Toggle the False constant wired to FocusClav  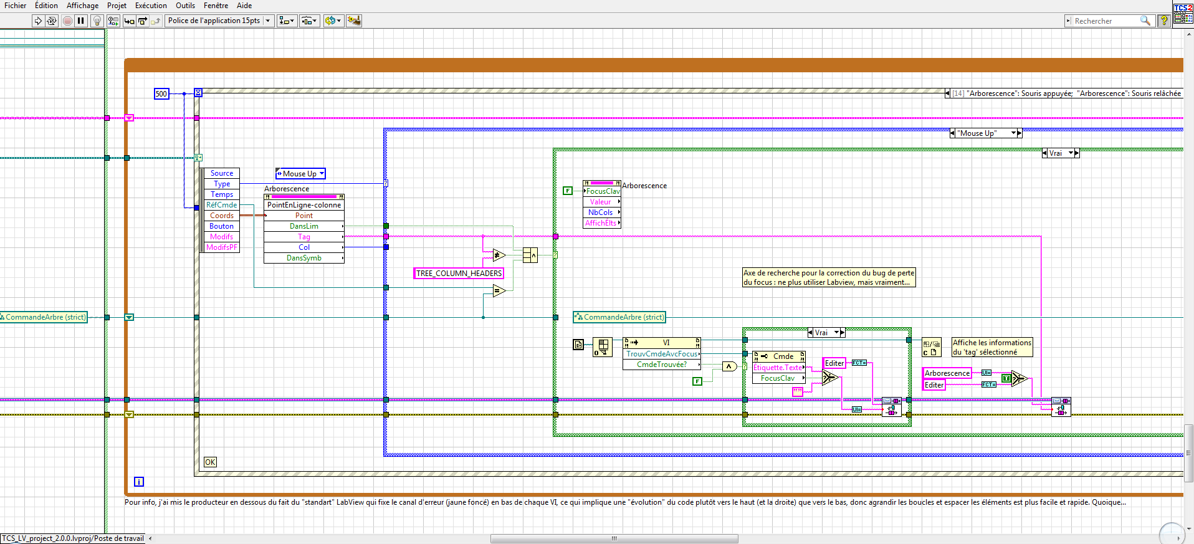pyautogui.click(x=568, y=191)
